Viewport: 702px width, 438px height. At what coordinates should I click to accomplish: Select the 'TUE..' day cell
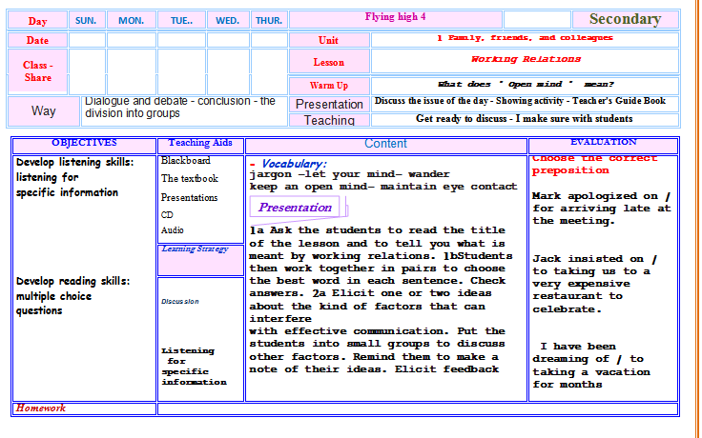tap(182, 21)
